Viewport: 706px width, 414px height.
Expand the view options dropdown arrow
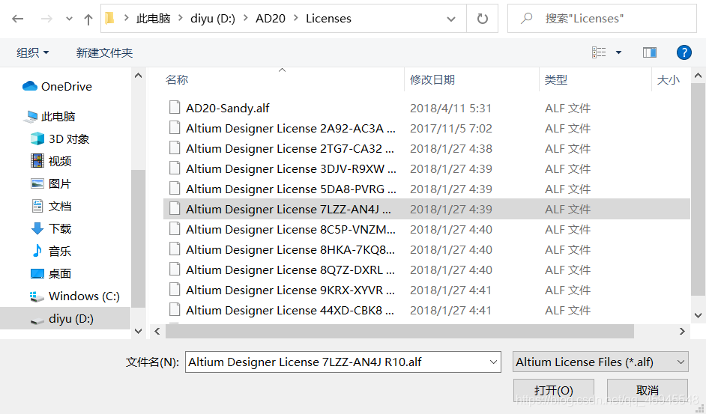[x=618, y=52]
